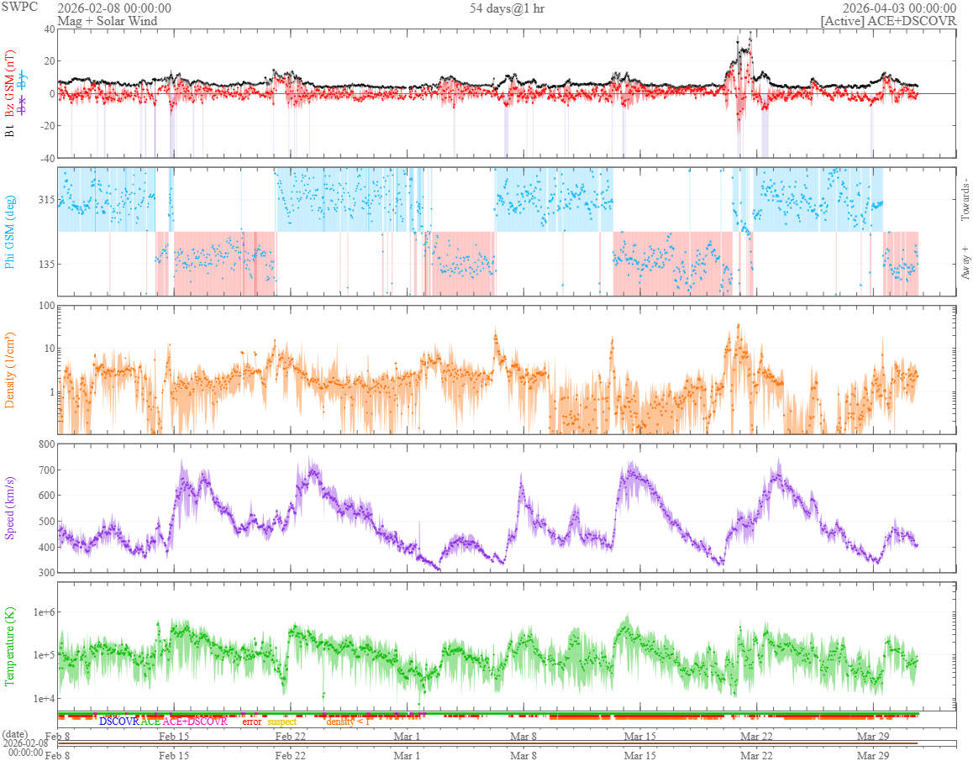This screenshot has height=761, width=973.
Task: Click the 'Away +' sector label
Action: click(965, 262)
